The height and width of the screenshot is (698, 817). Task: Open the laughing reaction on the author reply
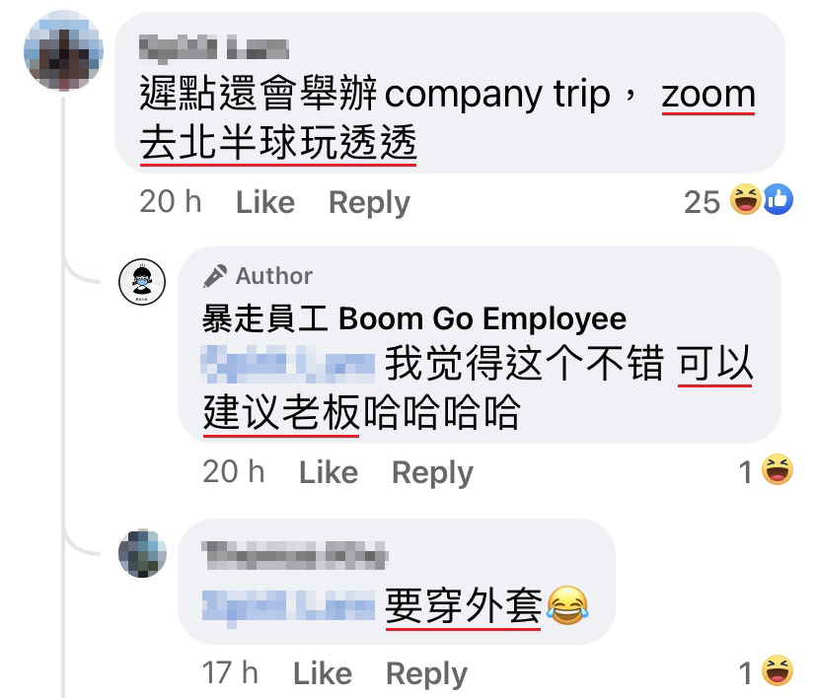778,470
